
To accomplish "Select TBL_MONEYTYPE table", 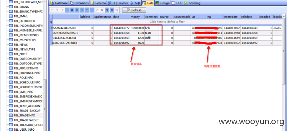I will tap(25, 40).
